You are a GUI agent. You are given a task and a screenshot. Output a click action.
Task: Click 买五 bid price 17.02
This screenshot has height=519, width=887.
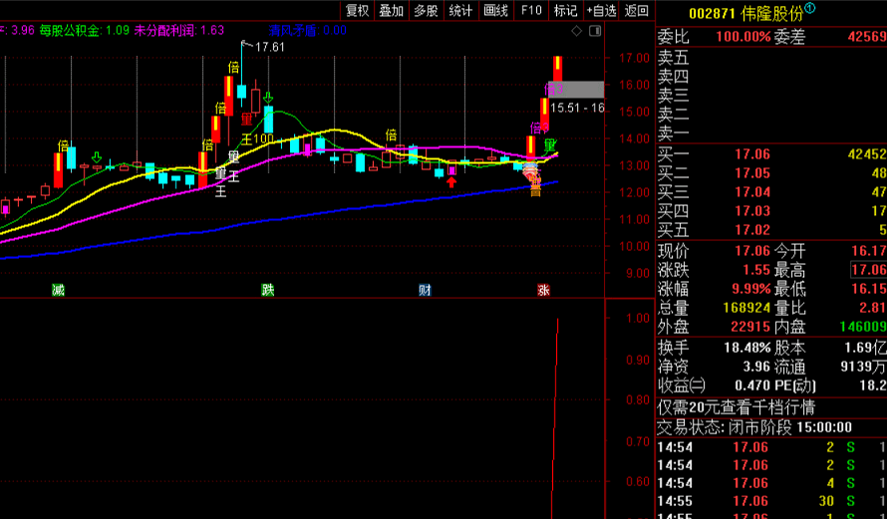tap(752, 230)
